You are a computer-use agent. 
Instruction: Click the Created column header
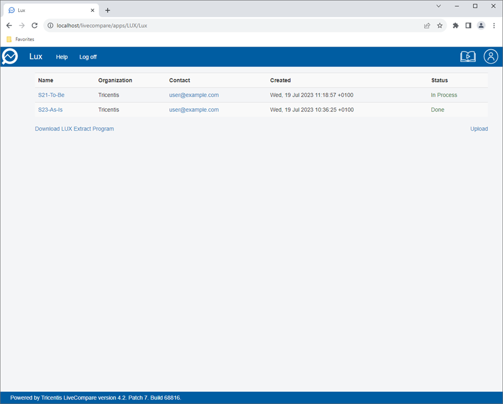(x=280, y=80)
